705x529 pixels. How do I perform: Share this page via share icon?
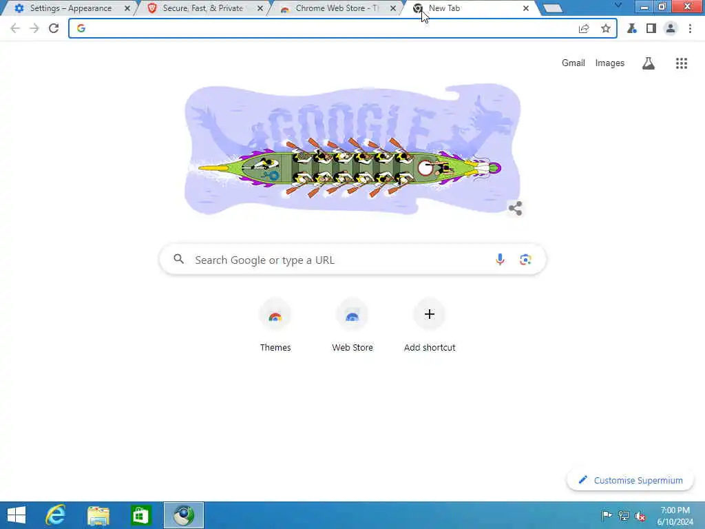[584, 29]
